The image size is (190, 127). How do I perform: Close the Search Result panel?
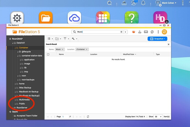click(169, 44)
